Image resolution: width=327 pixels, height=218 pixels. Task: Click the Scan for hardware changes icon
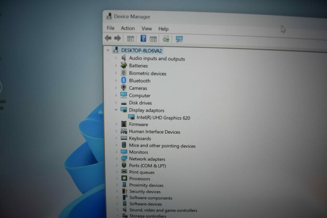tap(179, 39)
